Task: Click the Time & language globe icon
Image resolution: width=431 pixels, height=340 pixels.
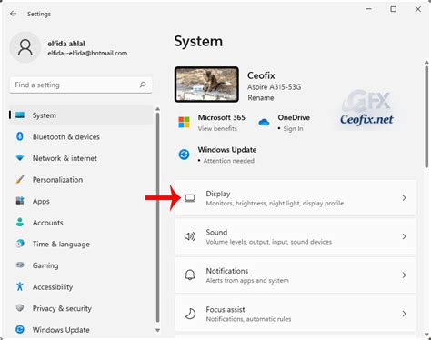Action: pyautogui.click(x=20, y=244)
